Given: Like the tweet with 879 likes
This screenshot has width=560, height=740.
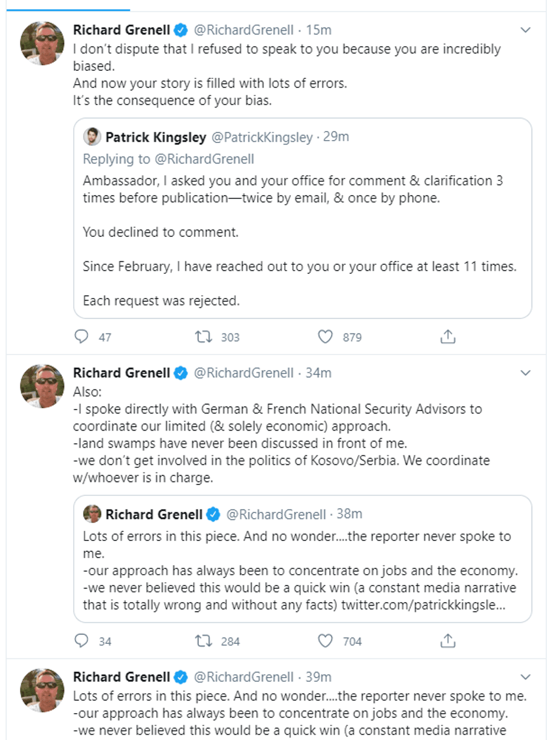Looking at the screenshot, I should [325, 337].
